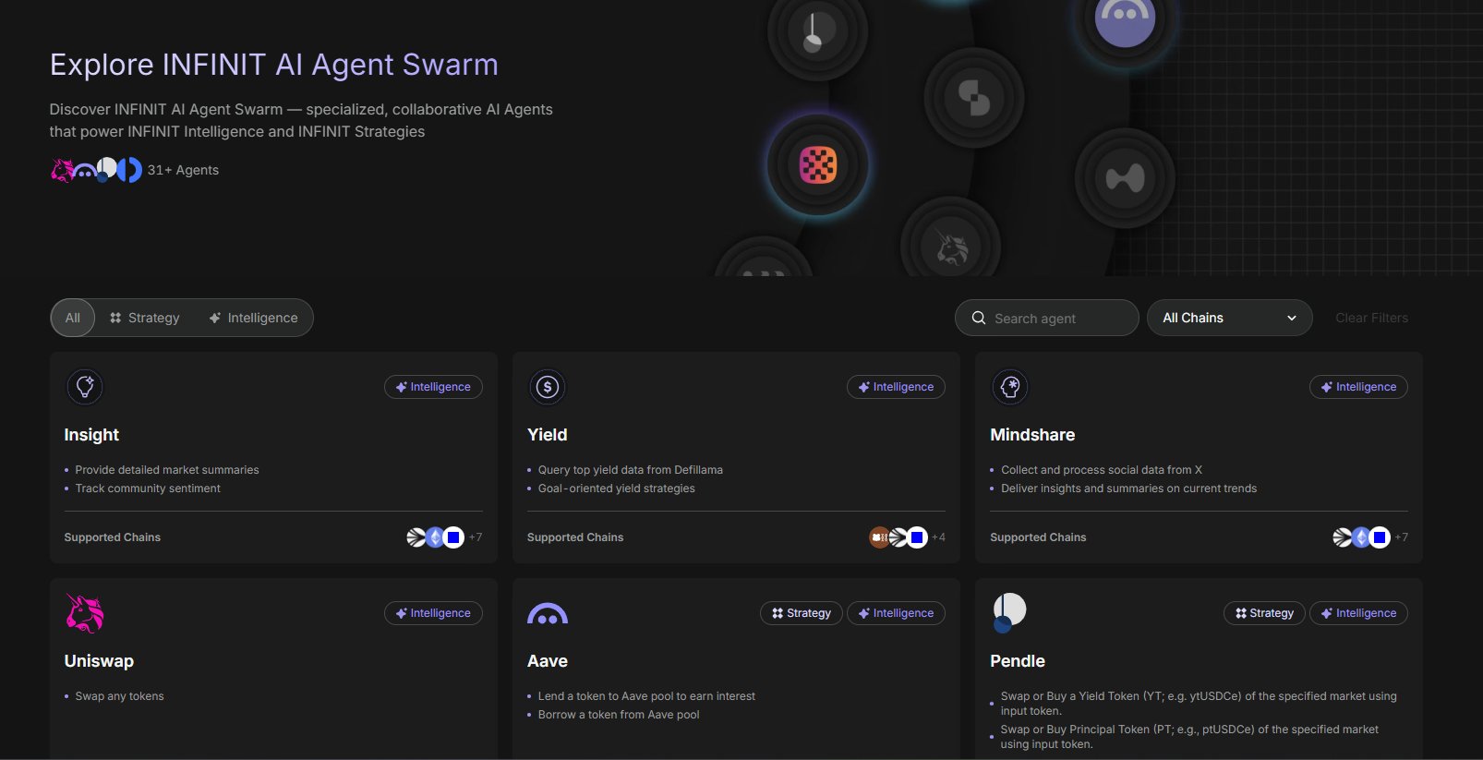Click "Supported Chains" label on Insight card
Screen dimensions: 1483x760
coord(112,537)
